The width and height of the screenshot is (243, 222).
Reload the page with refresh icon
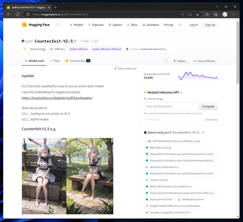18,14
